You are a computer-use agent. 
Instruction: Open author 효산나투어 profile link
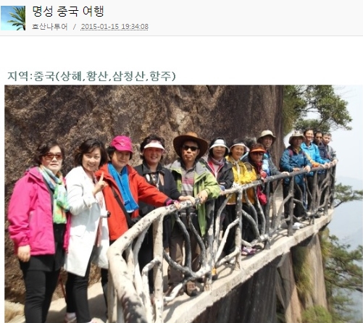[x=50, y=27]
